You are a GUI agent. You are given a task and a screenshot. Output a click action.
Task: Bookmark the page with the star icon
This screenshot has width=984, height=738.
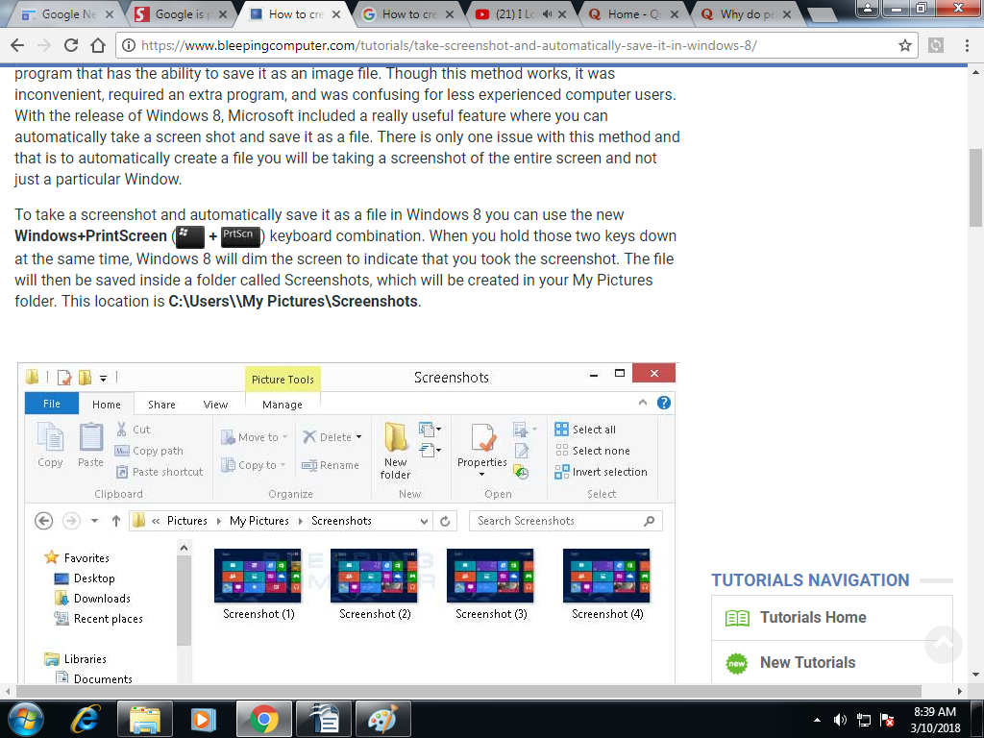tap(904, 43)
